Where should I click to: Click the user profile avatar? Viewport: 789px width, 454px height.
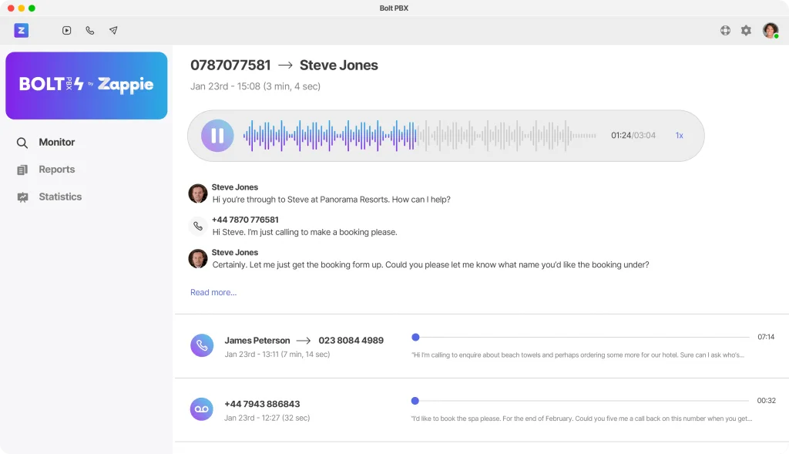point(771,31)
